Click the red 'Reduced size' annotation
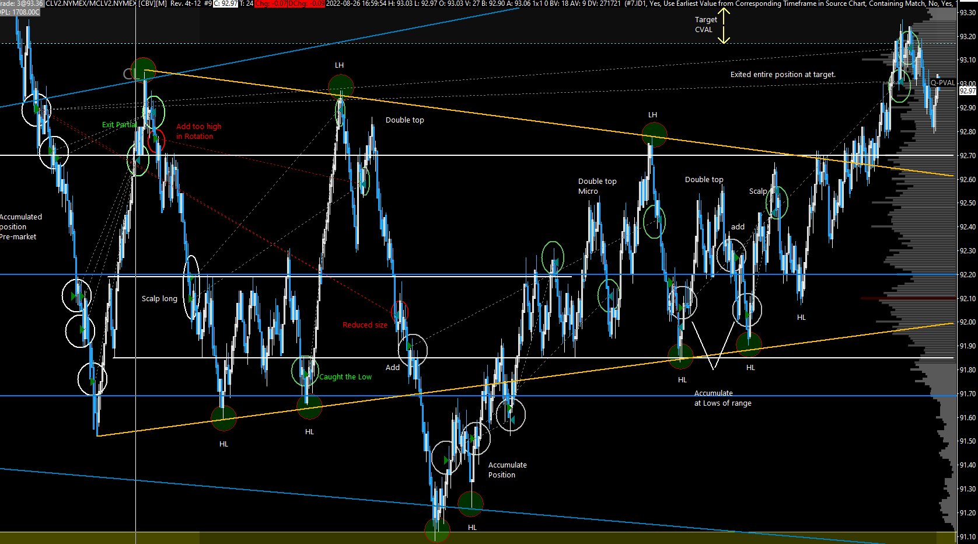Image resolution: width=978 pixels, height=544 pixels. coord(365,325)
